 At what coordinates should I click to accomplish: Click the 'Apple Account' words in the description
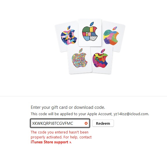coord(99,114)
